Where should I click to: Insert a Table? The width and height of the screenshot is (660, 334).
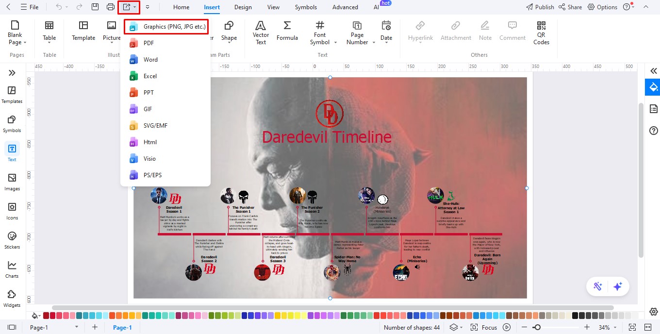pos(49,33)
